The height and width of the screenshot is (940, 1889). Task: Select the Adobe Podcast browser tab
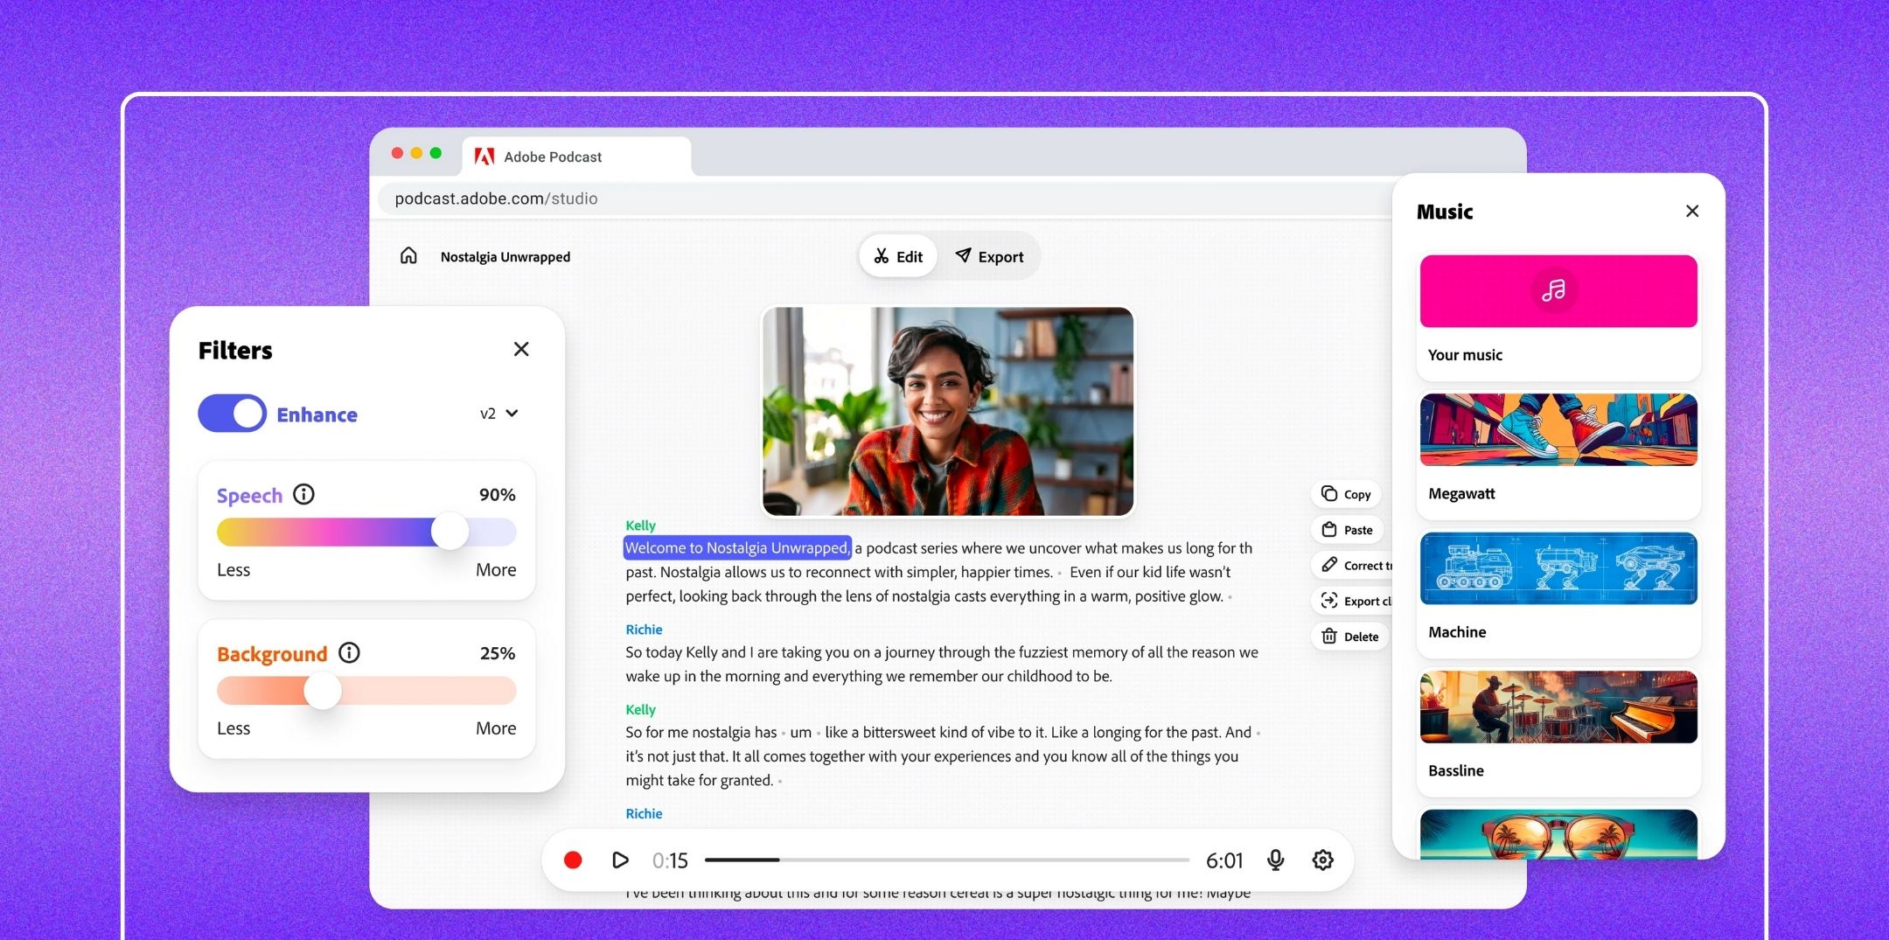576,157
